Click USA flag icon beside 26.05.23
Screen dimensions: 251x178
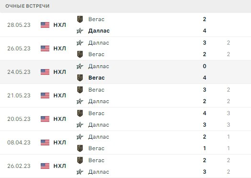pyautogui.click(x=45, y=48)
